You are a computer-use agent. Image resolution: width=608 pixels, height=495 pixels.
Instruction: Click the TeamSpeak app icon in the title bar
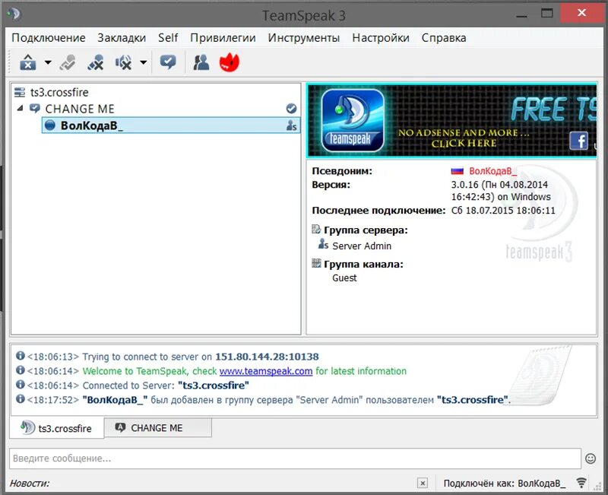(x=14, y=14)
